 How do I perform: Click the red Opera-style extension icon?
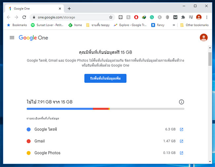click(x=136, y=17)
